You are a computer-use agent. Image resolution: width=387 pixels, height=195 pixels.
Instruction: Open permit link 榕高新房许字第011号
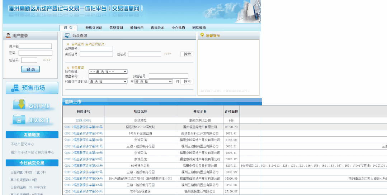[x=84, y=146]
